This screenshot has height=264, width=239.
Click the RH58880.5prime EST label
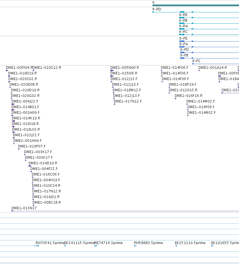click(x=148, y=243)
